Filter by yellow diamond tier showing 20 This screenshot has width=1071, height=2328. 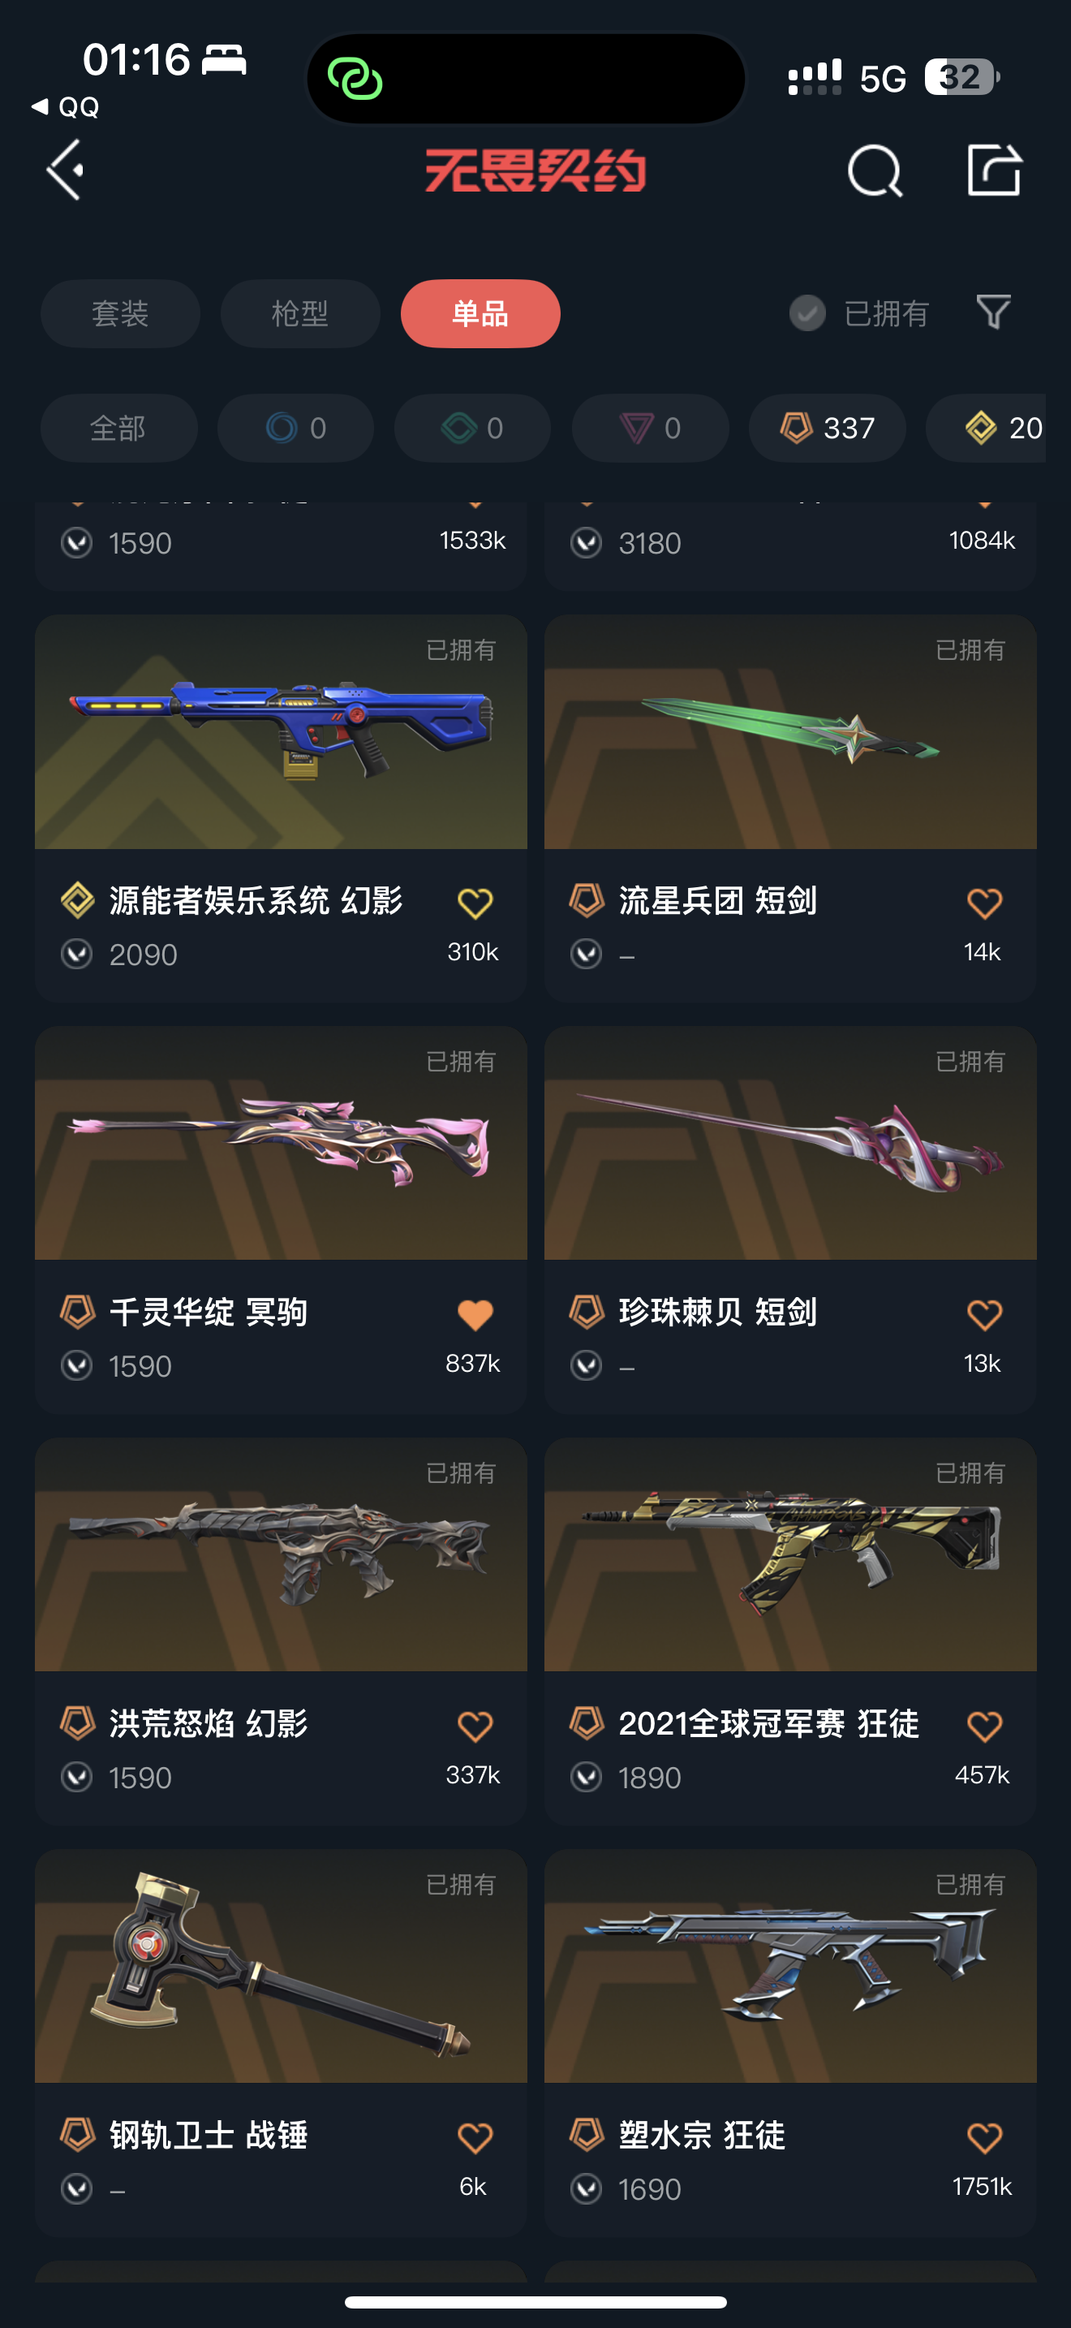pos(986,429)
